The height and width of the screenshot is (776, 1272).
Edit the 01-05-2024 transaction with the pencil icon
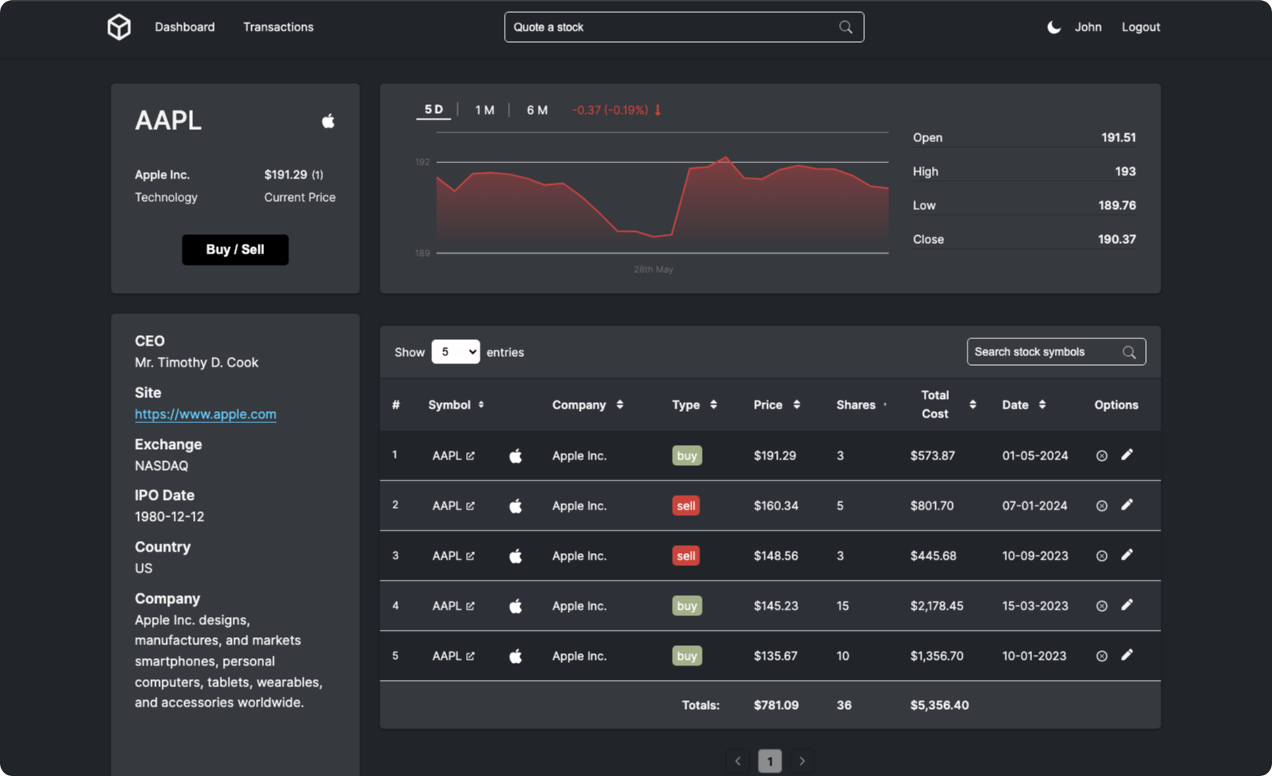click(x=1127, y=455)
